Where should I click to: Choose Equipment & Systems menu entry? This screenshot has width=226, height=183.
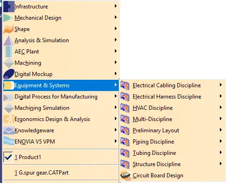[x=61, y=85]
